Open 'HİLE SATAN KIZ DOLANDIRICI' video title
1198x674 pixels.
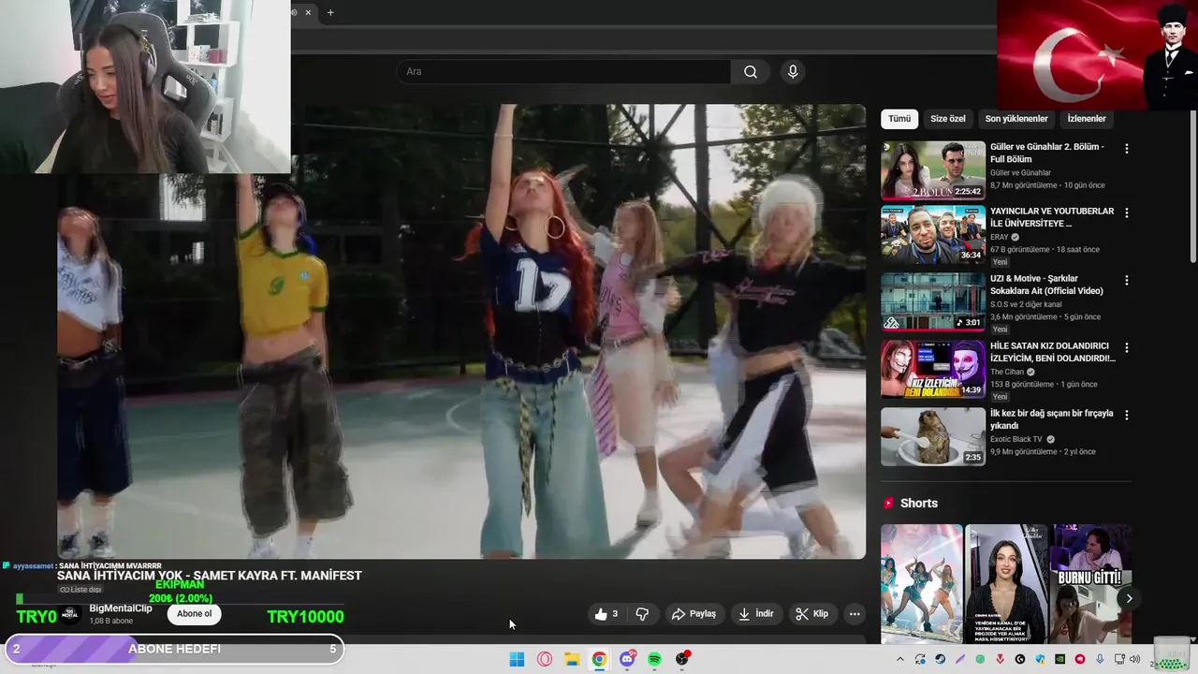point(1053,352)
